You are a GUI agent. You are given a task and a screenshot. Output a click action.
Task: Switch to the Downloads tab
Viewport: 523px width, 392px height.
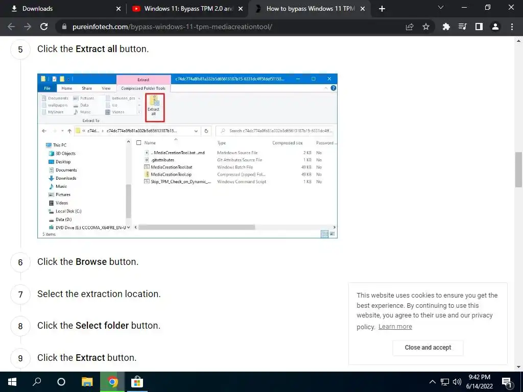(62, 9)
